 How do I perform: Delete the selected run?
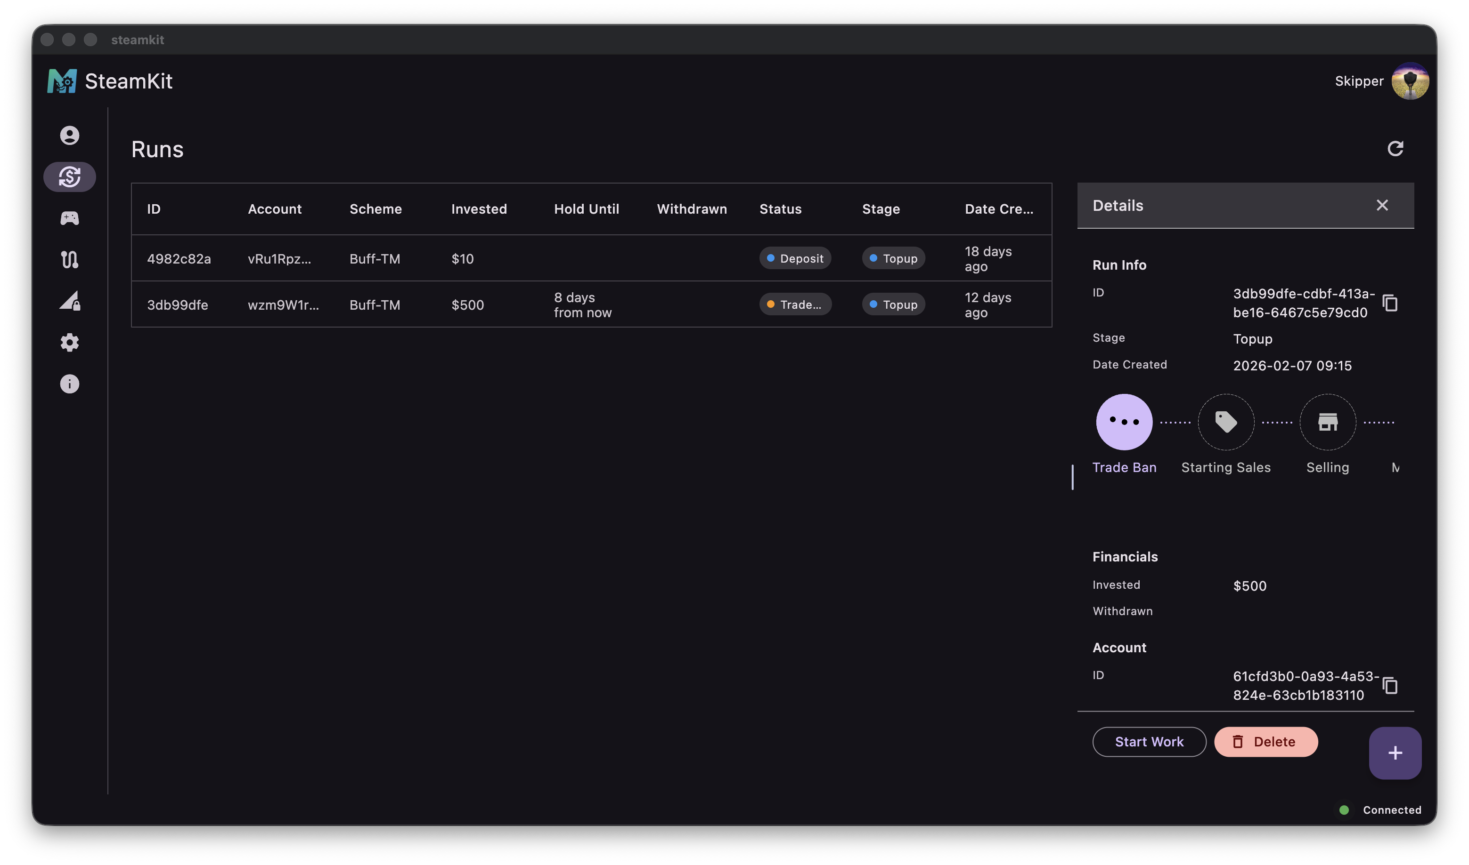tap(1265, 741)
